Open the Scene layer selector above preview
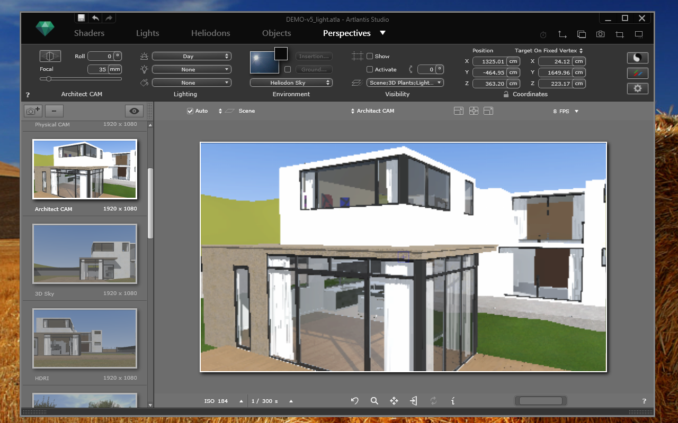Screen dimensions: 678x423 coord(236,111)
